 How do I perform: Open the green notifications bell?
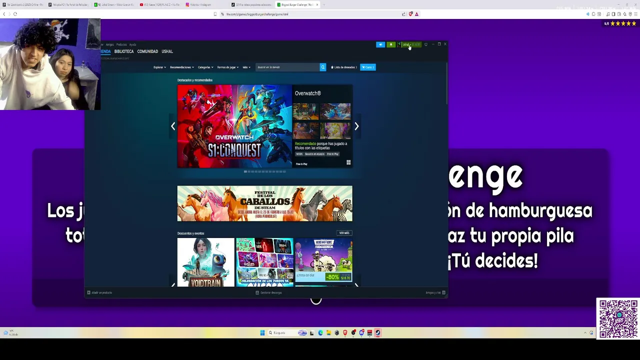[x=391, y=44]
